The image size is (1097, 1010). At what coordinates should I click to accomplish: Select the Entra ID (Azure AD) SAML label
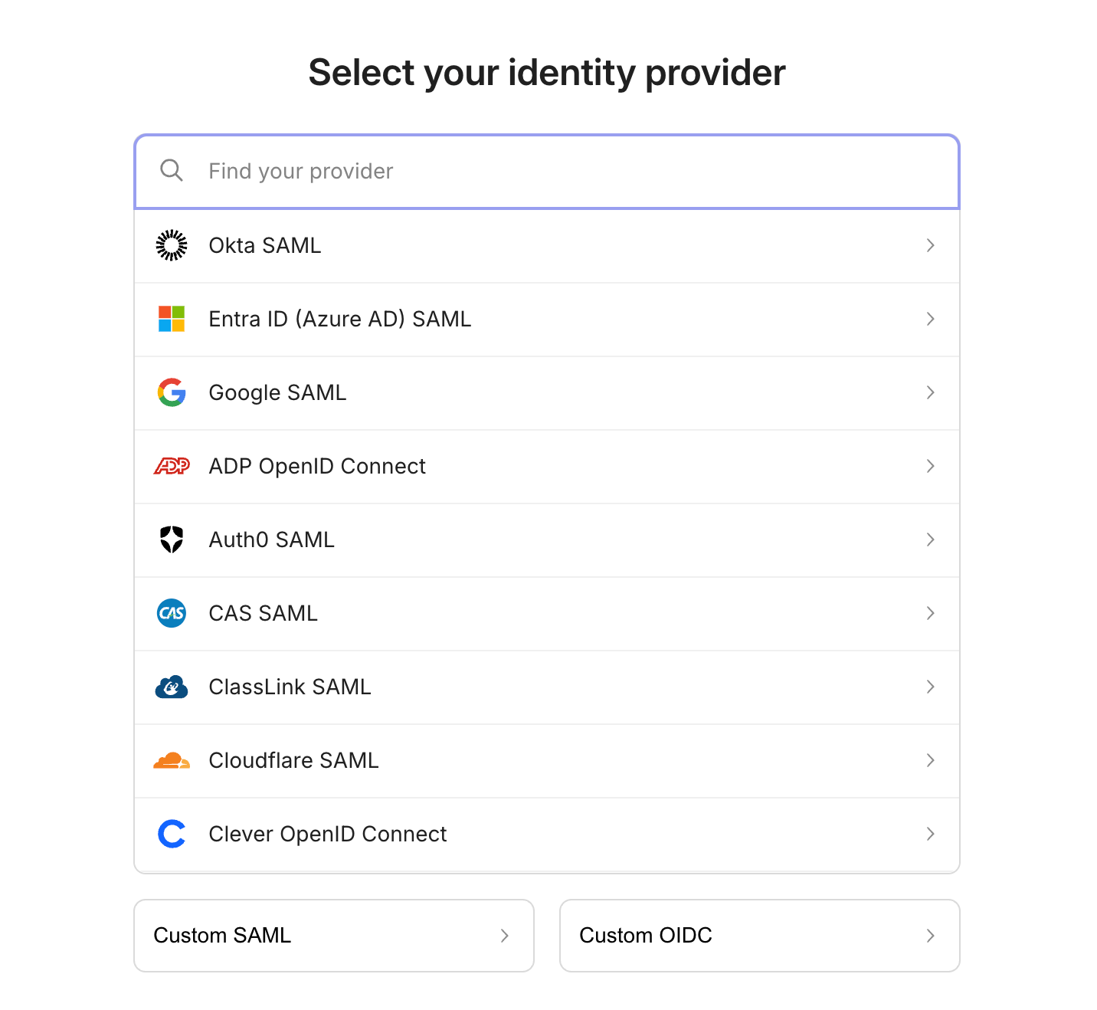(x=340, y=319)
